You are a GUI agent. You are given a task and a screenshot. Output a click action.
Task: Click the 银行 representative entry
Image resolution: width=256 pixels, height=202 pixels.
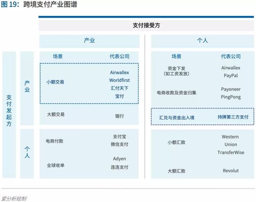point(119,116)
